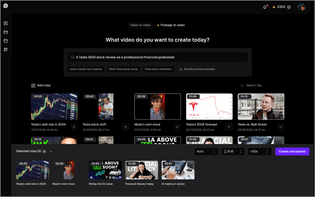Open the user profile avatar

tap(301, 7)
